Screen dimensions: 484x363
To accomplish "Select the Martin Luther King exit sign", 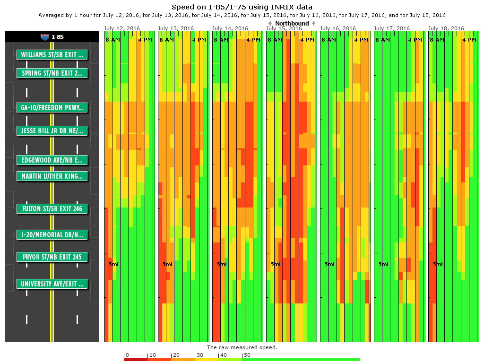I will [52, 176].
